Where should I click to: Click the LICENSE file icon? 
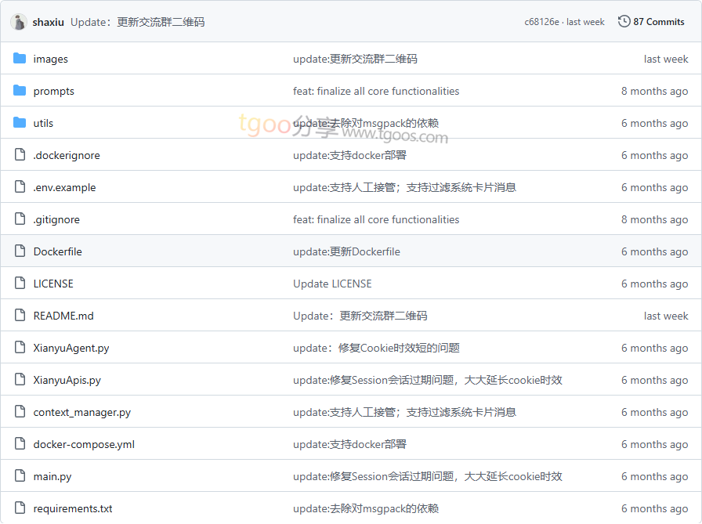tap(20, 284)
